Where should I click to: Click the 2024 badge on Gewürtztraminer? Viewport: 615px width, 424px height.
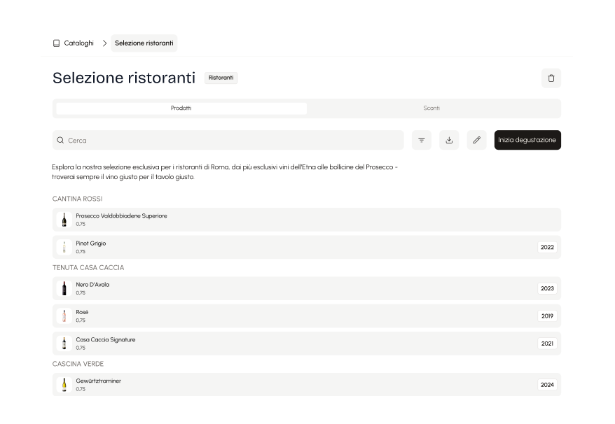pyautogui.click(x=546, y=384)
